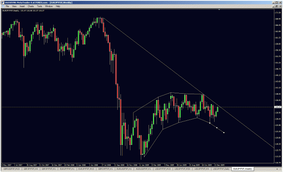
Task: Click the MetaTrader app icon in title bar
Action: point(3,3)
